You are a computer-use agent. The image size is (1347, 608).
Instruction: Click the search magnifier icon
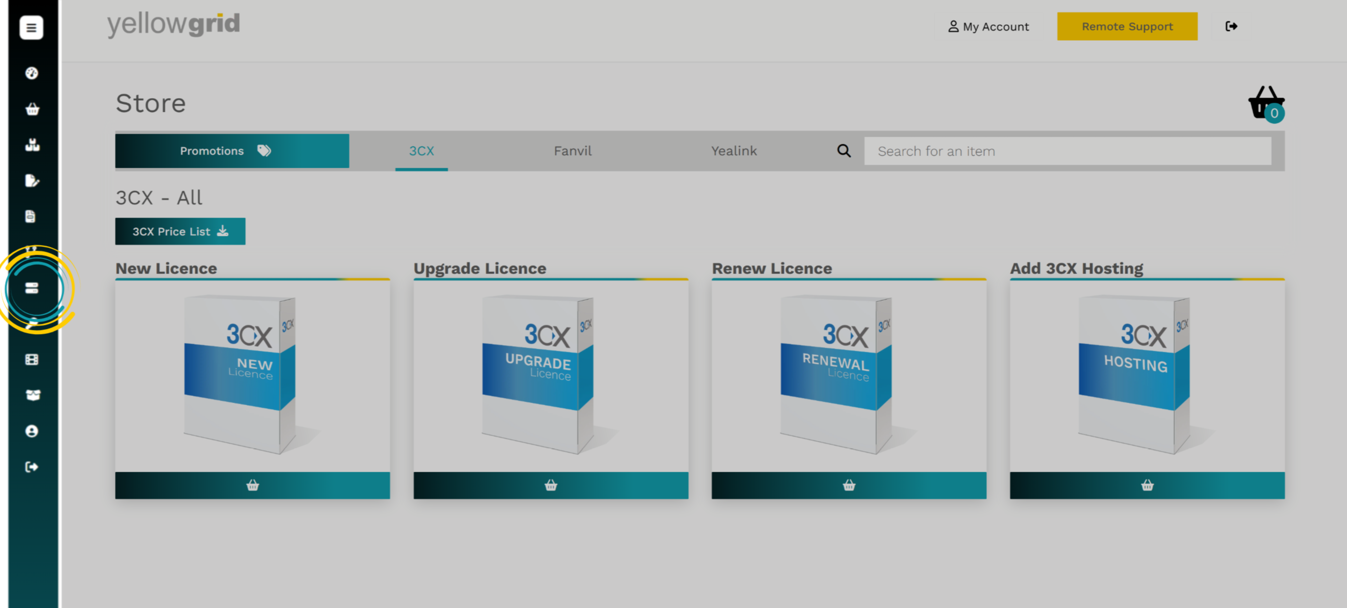(x=844, y=151)
